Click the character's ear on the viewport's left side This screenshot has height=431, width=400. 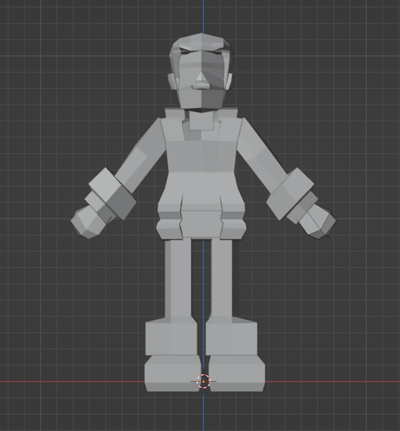pyautogui.click(x=172, y=82)
